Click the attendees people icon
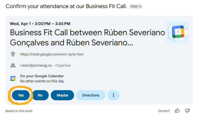The width and height of the screenshot is (200, 117). click(13, 65)
